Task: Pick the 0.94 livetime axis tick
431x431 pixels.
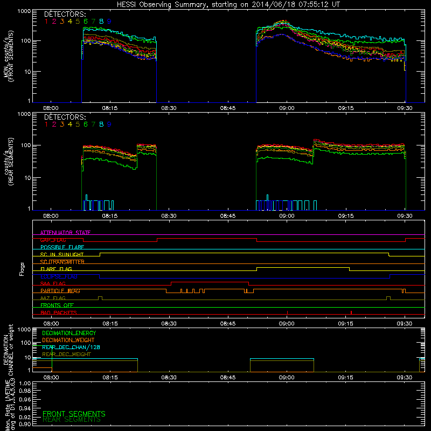Action: pos(25,408)
